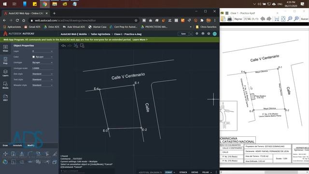Switch to the Annotate tab
Viewport: 309px width, 174px height.
point(17,145)
